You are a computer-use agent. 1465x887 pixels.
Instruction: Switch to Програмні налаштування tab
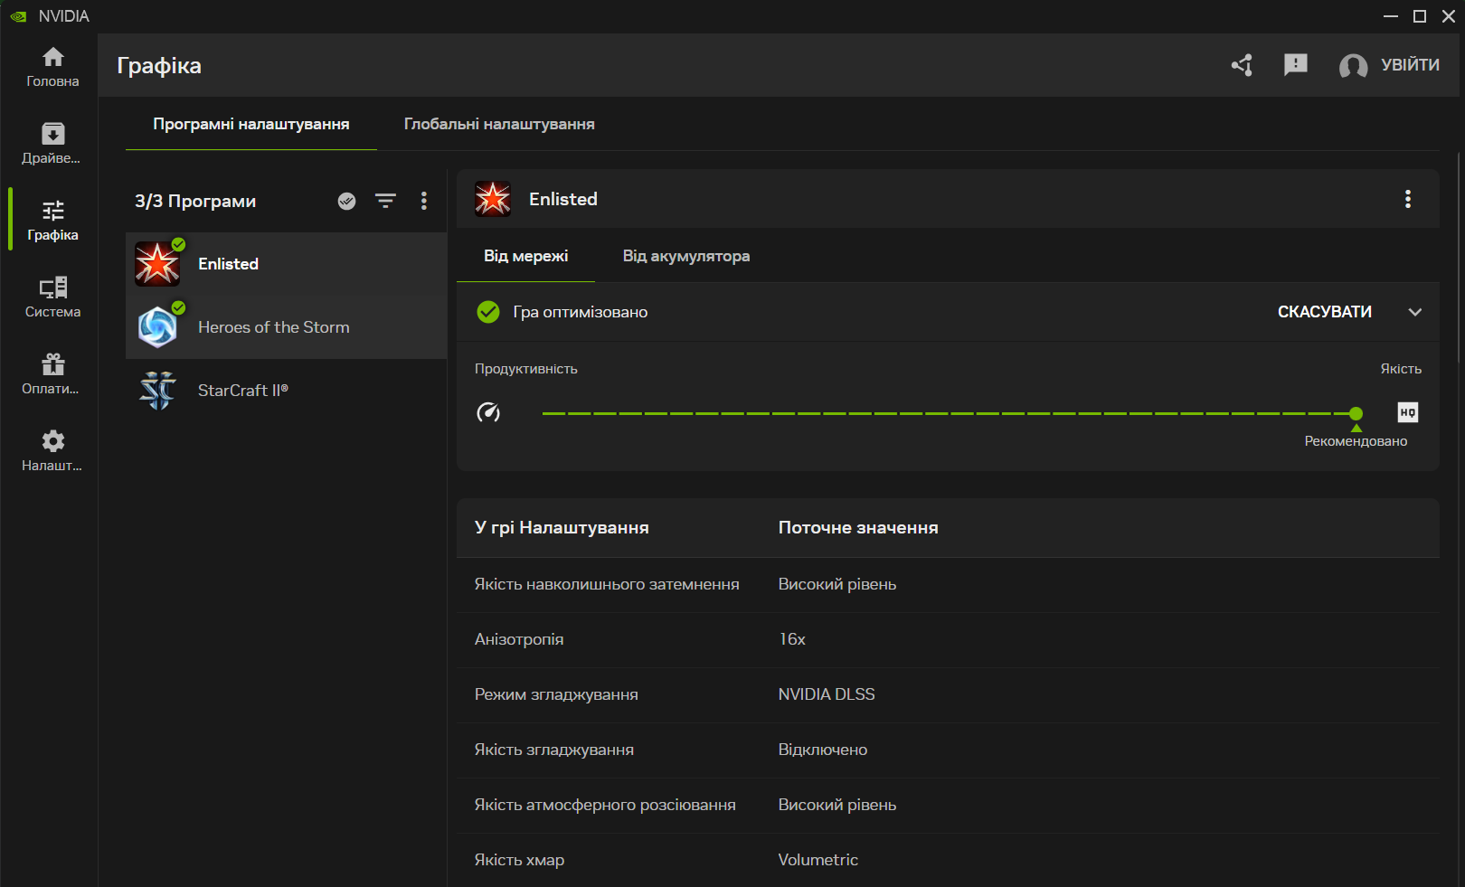[x=251, y=124]
